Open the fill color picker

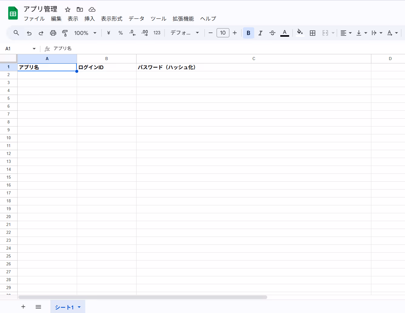pos(300,33)
